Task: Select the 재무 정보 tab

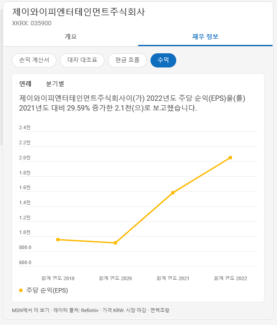Action: click(205, 36)
